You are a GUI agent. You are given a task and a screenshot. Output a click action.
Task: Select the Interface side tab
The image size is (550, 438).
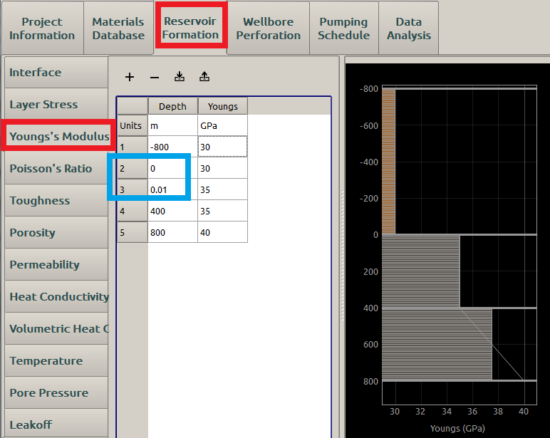[56, 72]
